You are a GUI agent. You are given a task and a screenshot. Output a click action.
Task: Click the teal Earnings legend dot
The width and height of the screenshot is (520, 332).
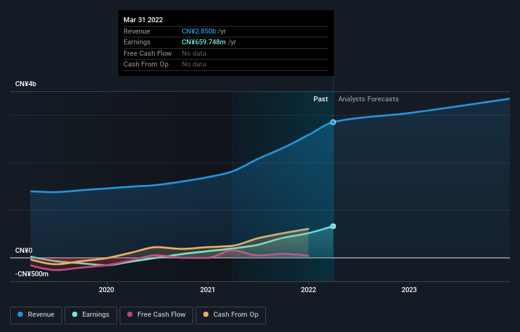coord(75,314)
